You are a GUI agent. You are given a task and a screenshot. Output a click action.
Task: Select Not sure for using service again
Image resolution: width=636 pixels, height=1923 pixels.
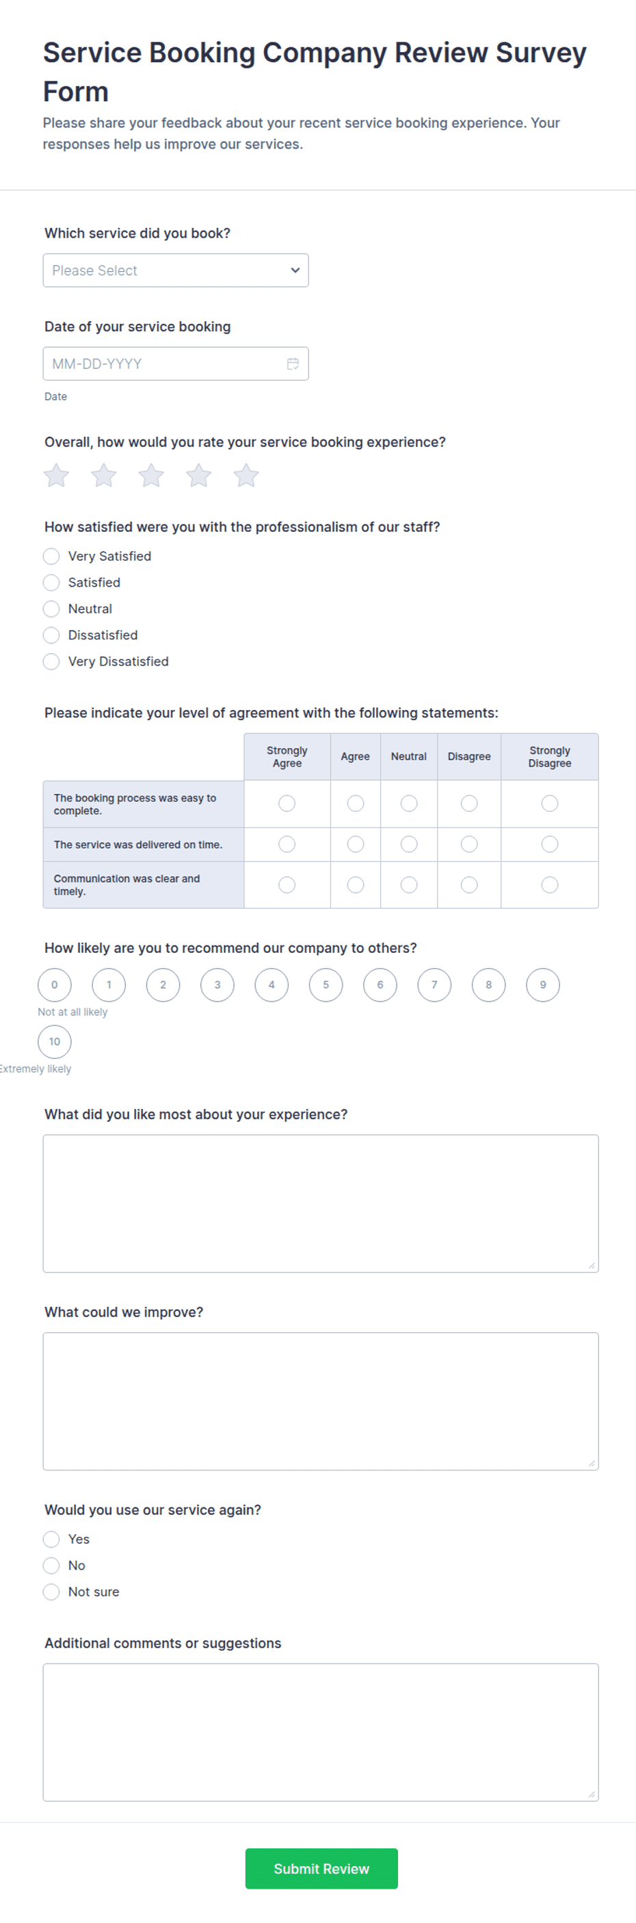[51, 1592]
